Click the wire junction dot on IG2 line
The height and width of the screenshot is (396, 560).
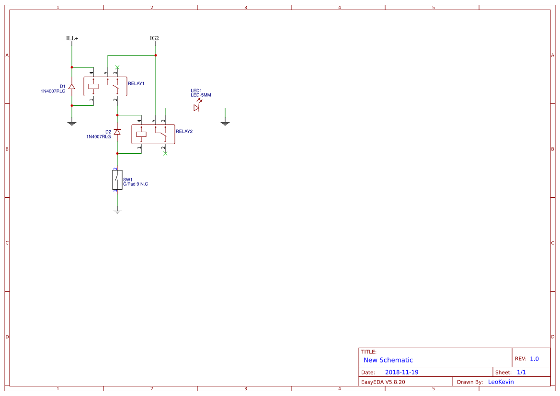point(156,56)
